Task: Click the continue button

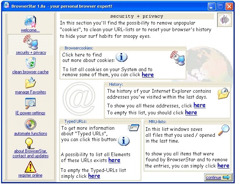Action: coord(218,177)
